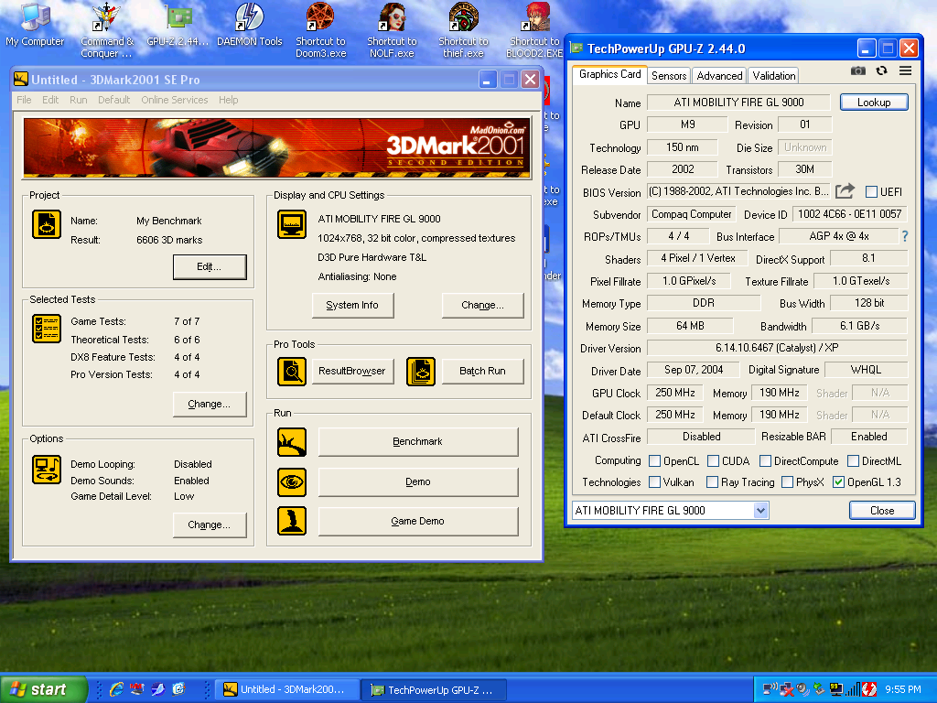Expand the ATI MOBILITY FIRE GL 9000 dropdown
Image resolution: width=937 pixels, height=703 pixels.
(x=760, y=510)
